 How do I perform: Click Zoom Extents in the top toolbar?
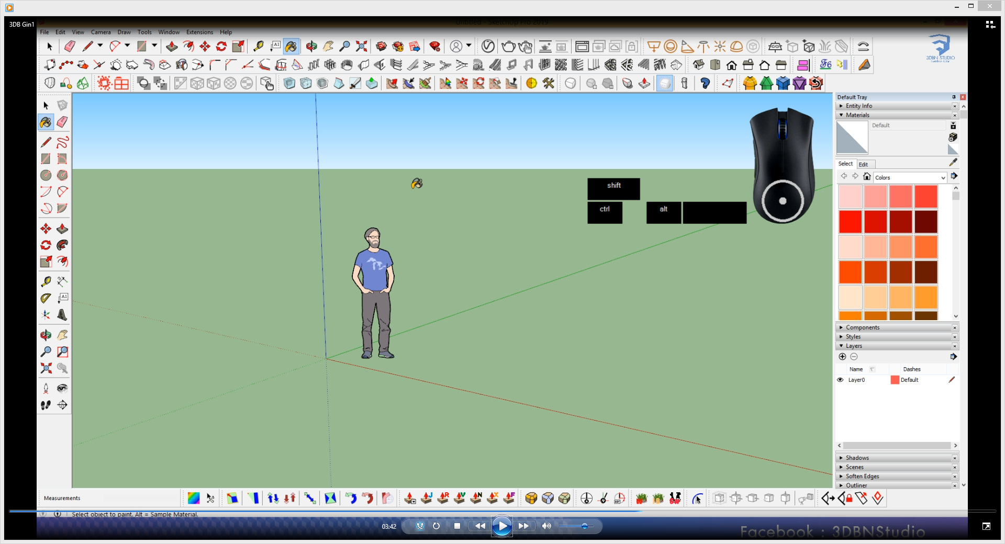click(x=361, y=47)
